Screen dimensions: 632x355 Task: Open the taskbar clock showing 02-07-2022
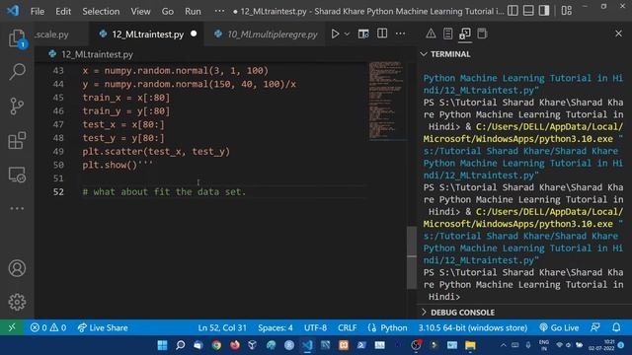(601, 345)
